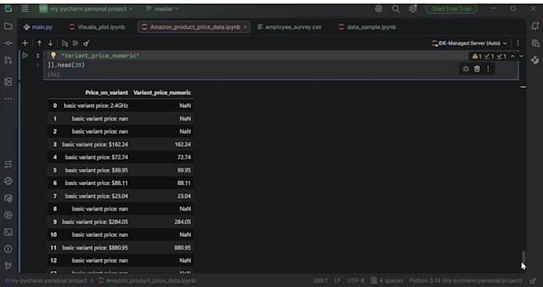Toggle read-only lock icon in status bar
The width and height of the screenshot is (543, 287).
(533, 281)
